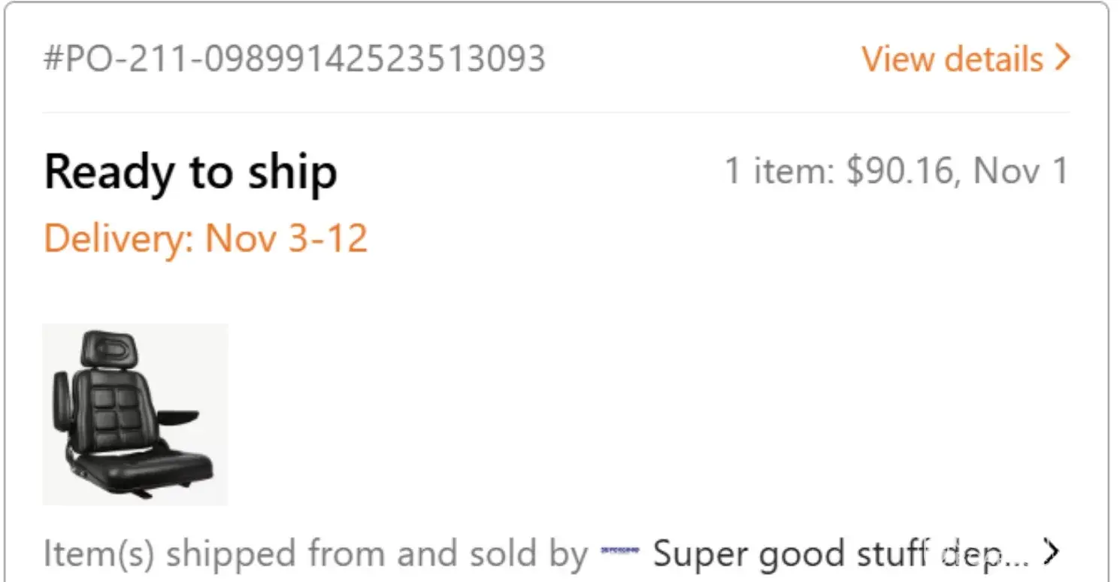Open the View details link
This screenshot has height=582, width=1120.
(952, 59)
